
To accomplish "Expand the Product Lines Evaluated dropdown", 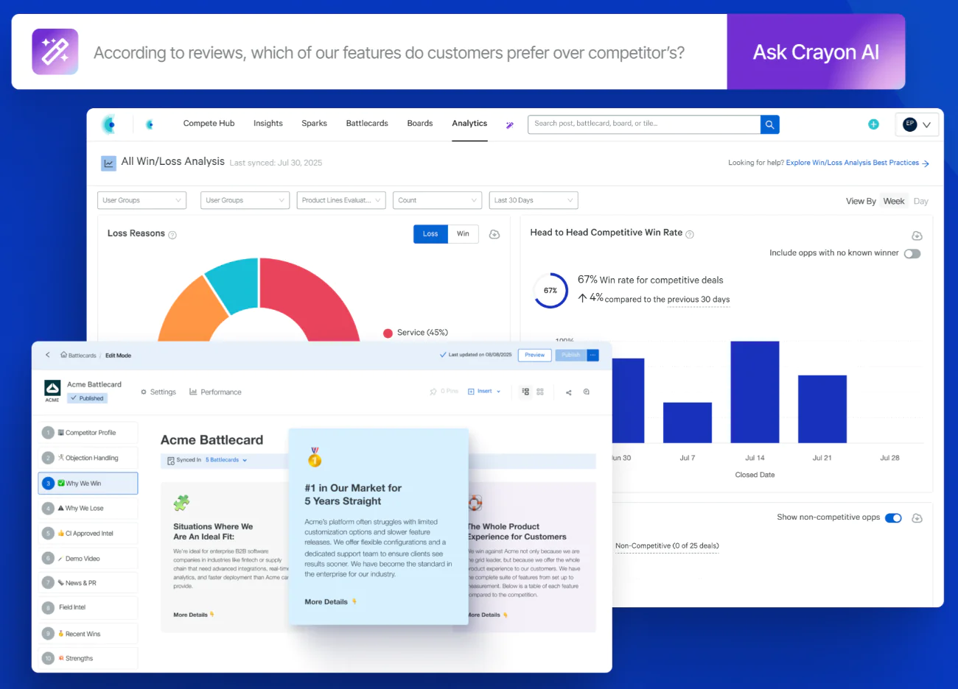I will [x=341, y=200].
